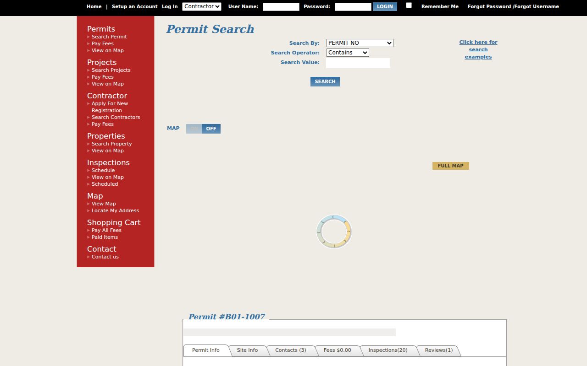587x366 pixels.
Task: Go to Home in top bar
Action: coord(94,6)
